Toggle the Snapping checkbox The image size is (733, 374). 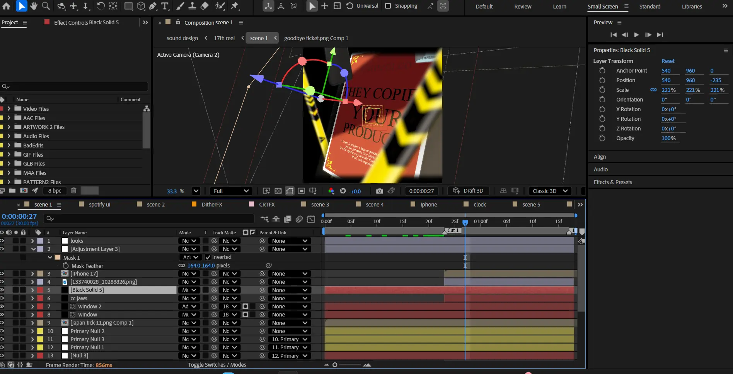pyautogui.click(x=388, y=6)
